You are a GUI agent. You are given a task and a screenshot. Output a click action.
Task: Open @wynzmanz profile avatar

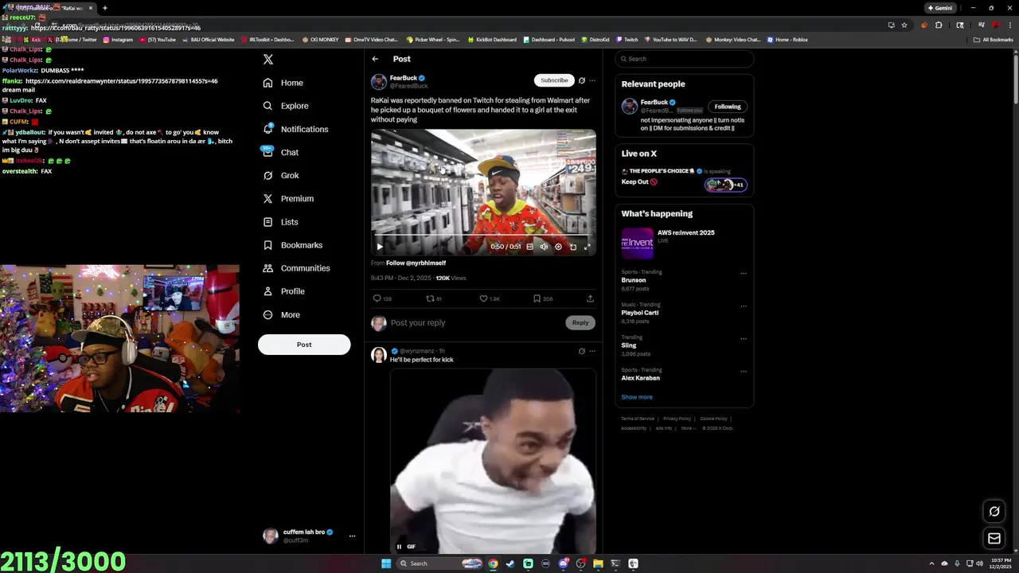(379, 355)
